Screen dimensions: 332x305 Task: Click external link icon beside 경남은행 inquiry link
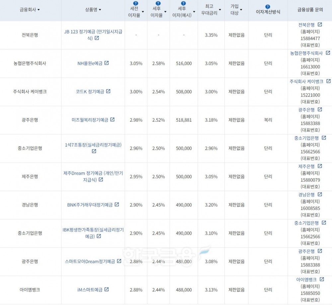pos(319,195)
